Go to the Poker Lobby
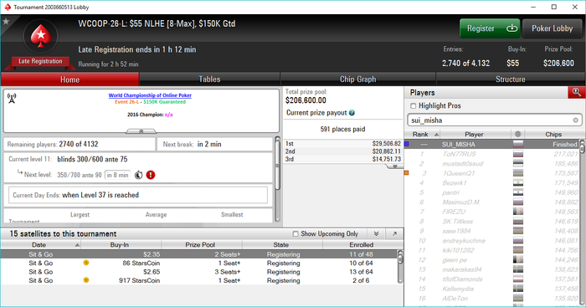586x307 pixels. point(552,28)
